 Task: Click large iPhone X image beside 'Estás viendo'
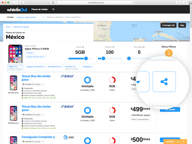coord(15,54)
